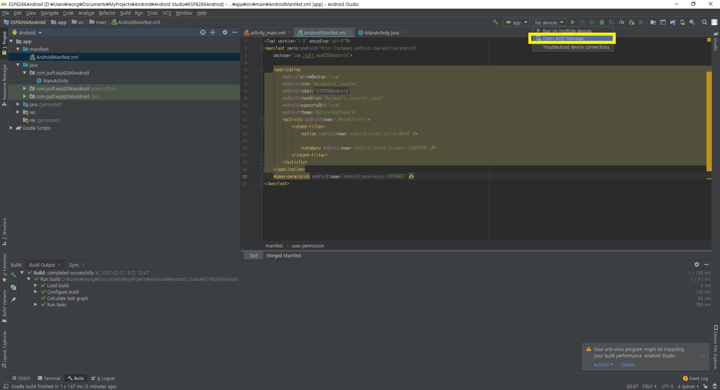Click the Details link in notification
Screen dimensions: 720x390
point(627,364)
